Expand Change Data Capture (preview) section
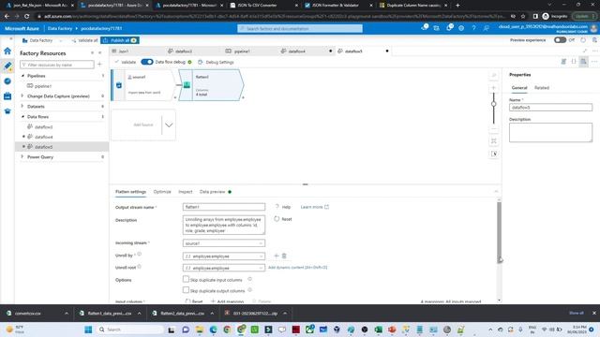The width and height of the screenshot is (600, 337). point(22,95)
